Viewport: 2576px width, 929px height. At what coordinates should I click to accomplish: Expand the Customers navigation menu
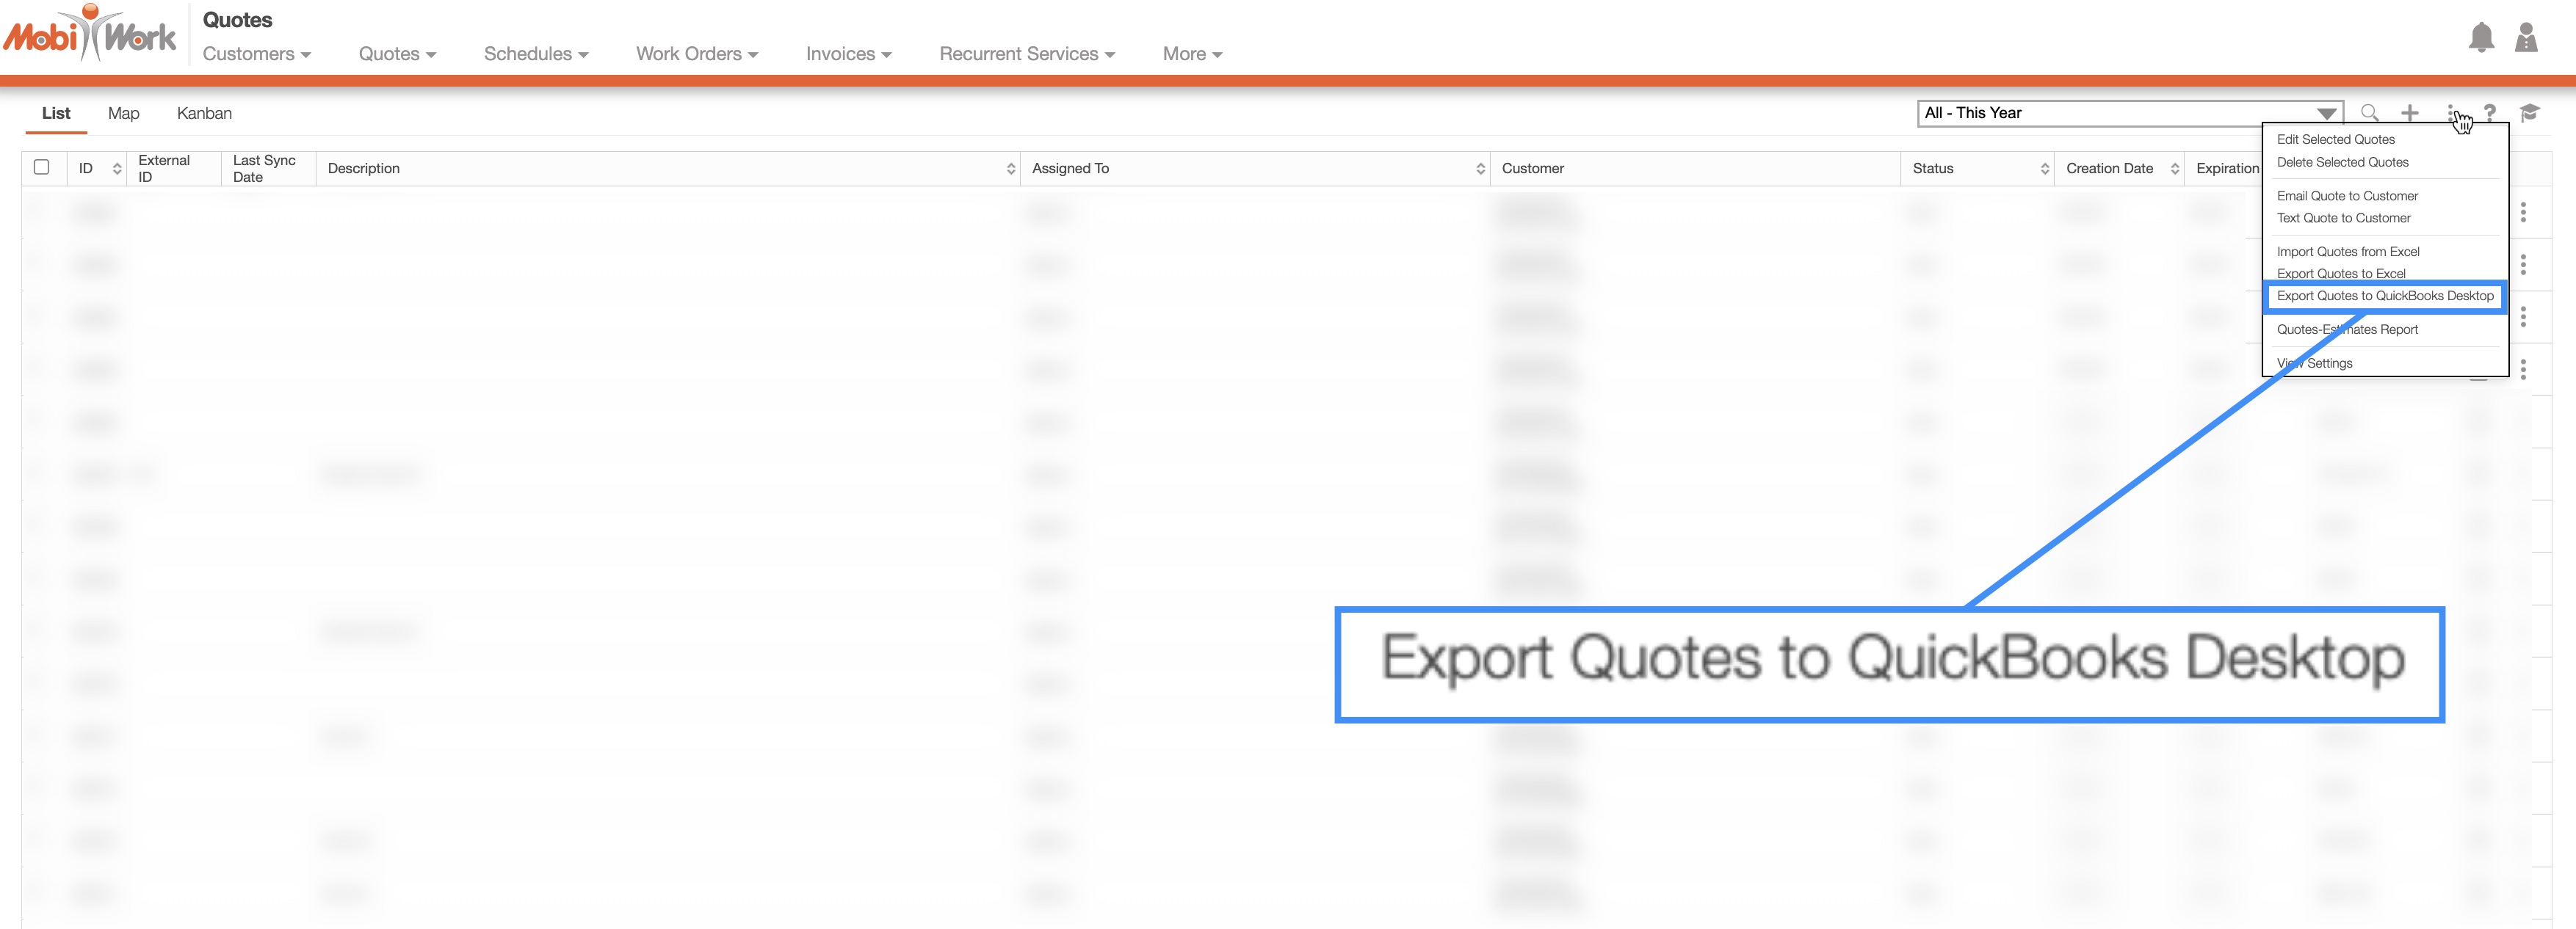click(x=257, y=54)
